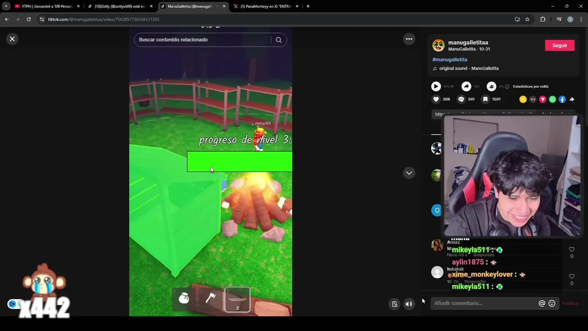588x331 pixels.
Task: Click the embed code icon
Action: 533,99
